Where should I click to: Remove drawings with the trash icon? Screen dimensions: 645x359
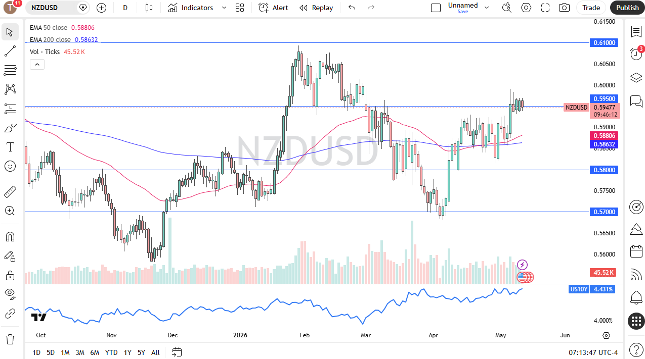10,339
